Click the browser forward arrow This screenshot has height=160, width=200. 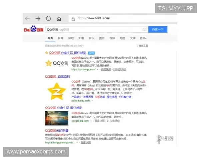pos(38,19)
